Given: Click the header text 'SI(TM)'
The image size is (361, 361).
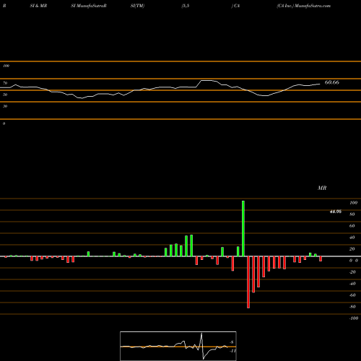Looking at the screenshot, I should 137,6.
